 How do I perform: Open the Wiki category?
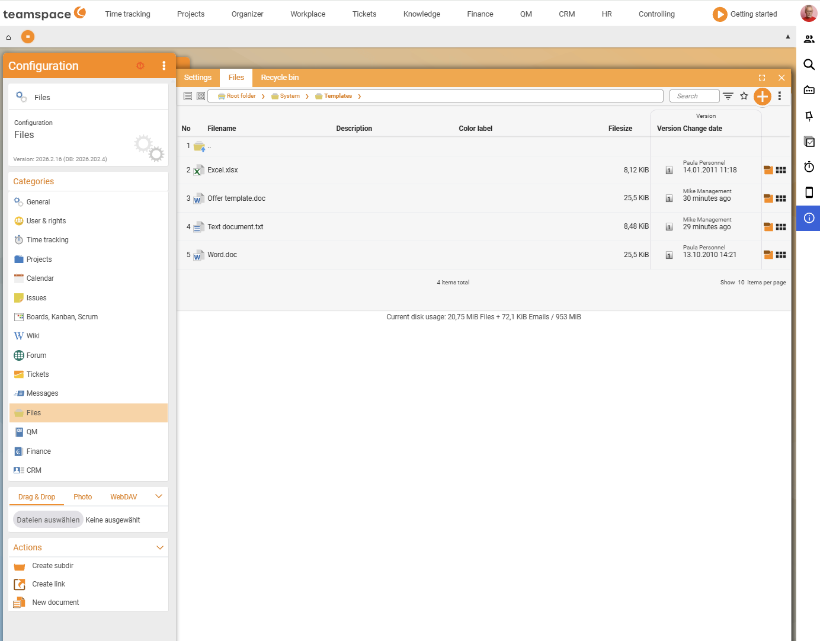[89, 336]
